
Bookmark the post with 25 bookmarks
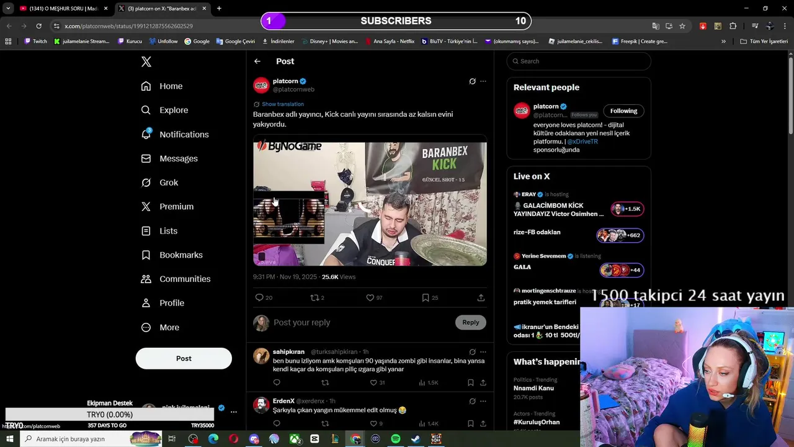pos(426,298)
